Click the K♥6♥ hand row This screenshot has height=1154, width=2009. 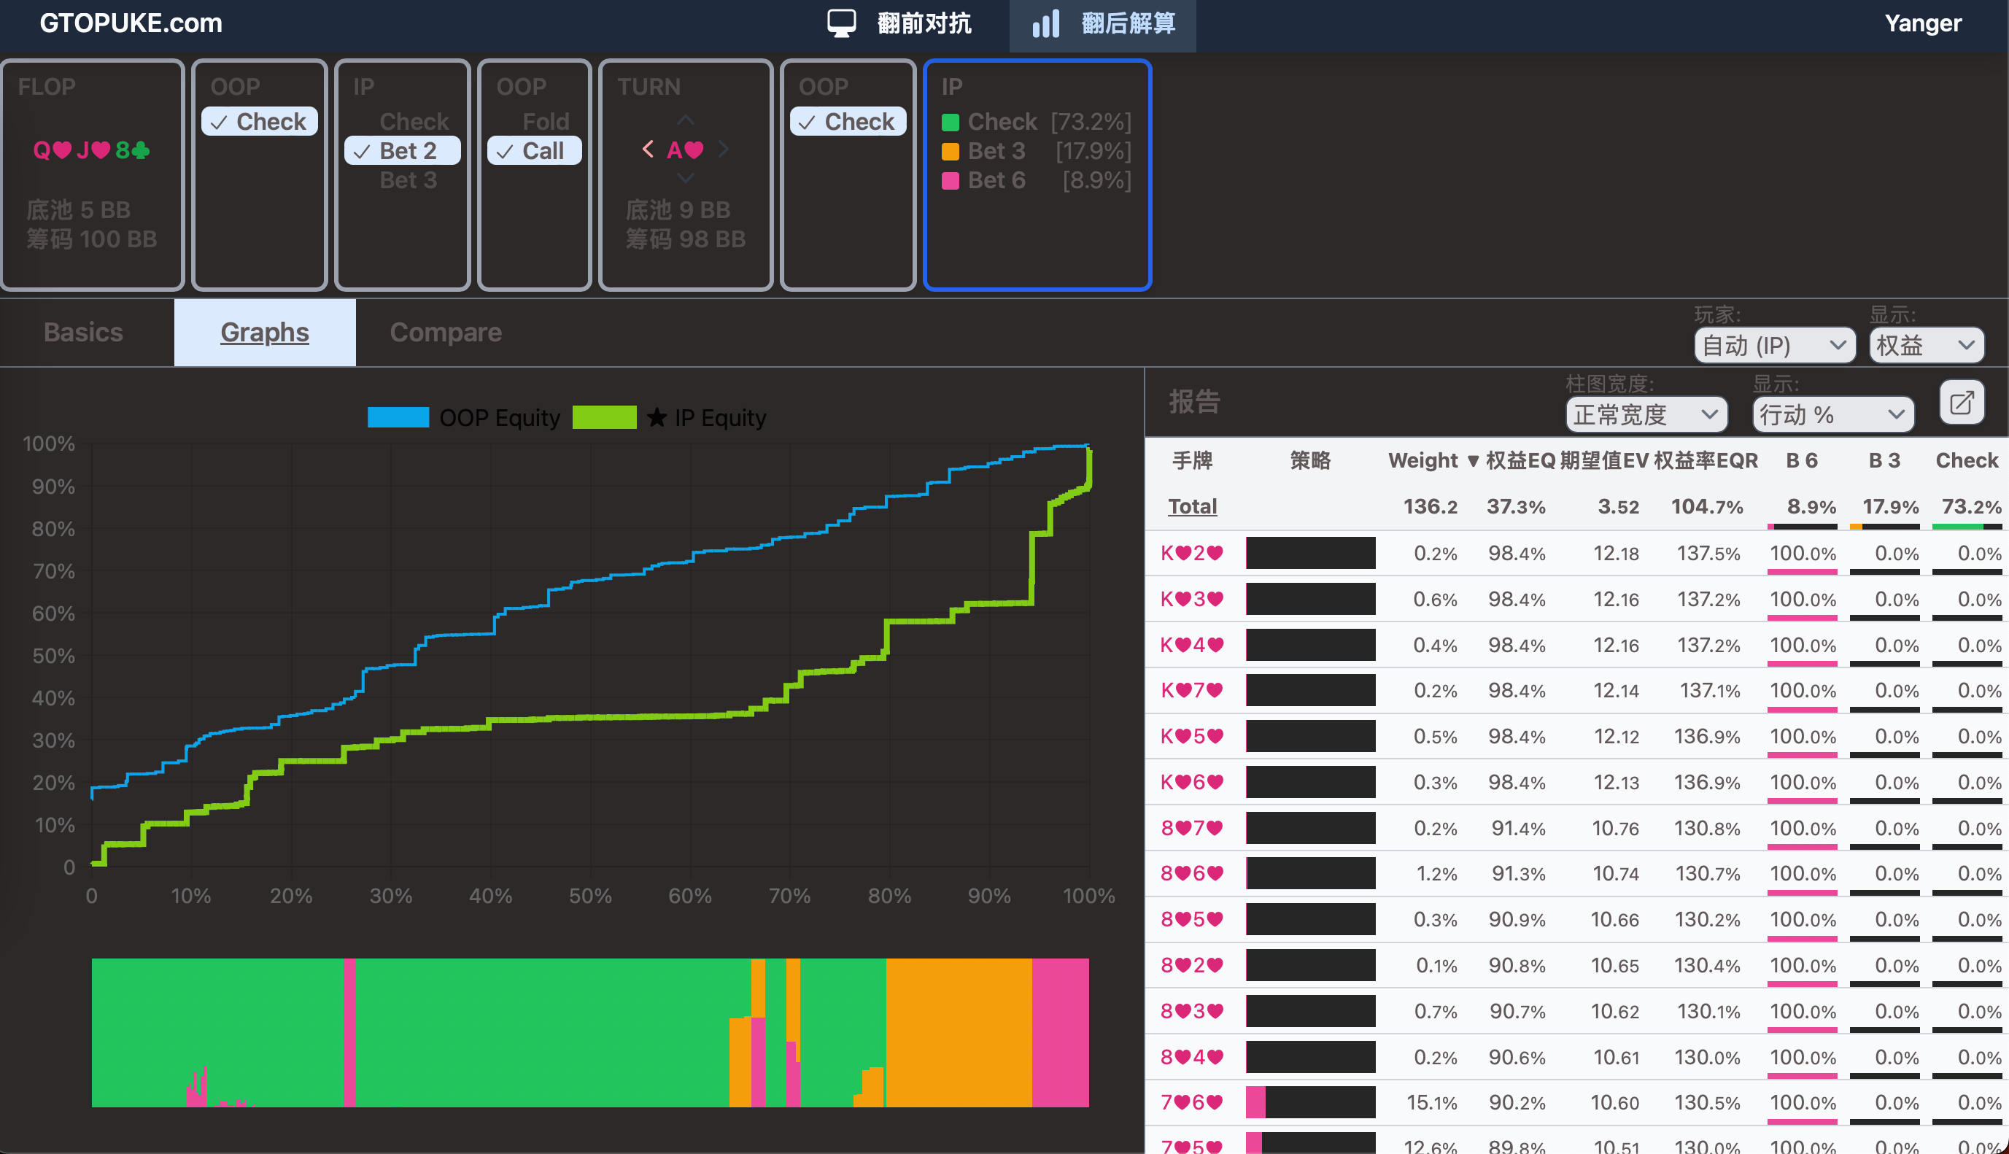(x=1577, y=782)
